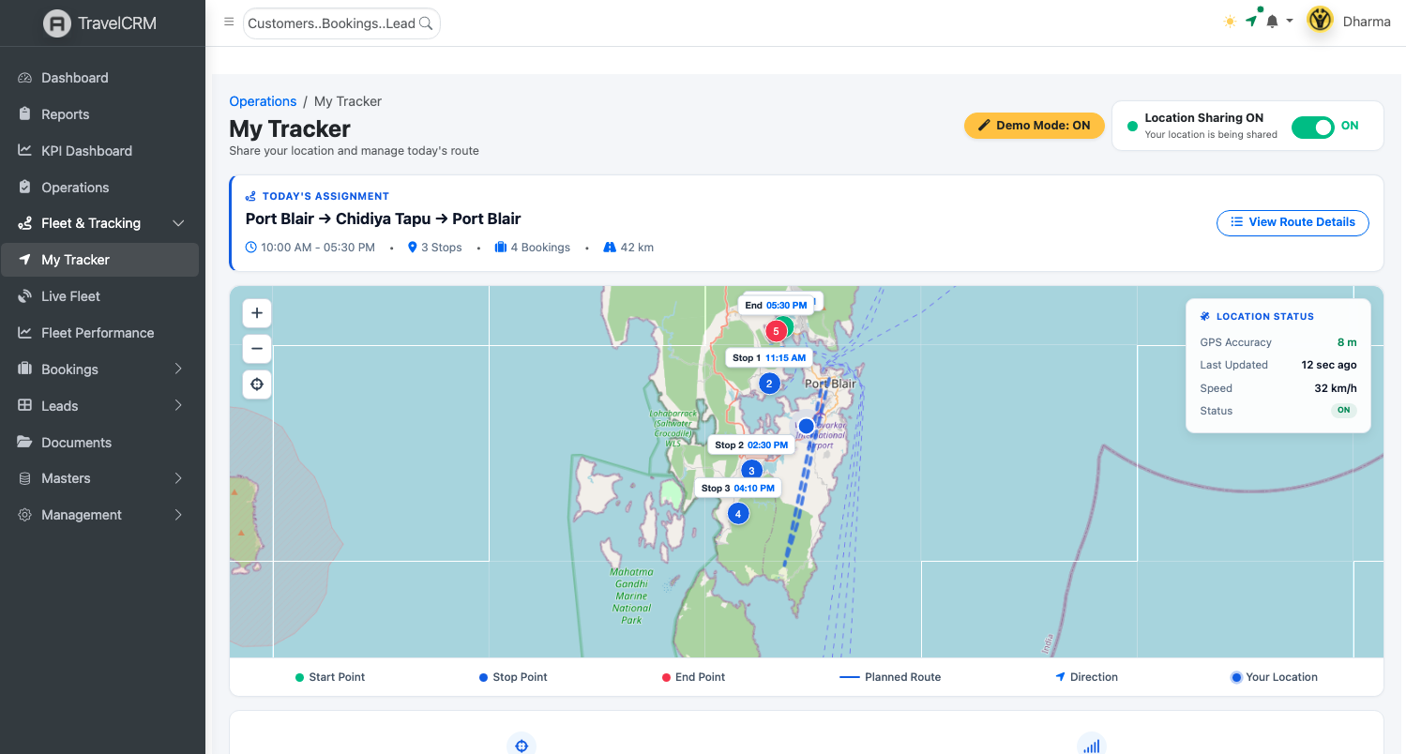Click the hamburger menu icon
The height and width of the screenshot is (754, 1406).
pyautogui.click(x=229, y=23)
